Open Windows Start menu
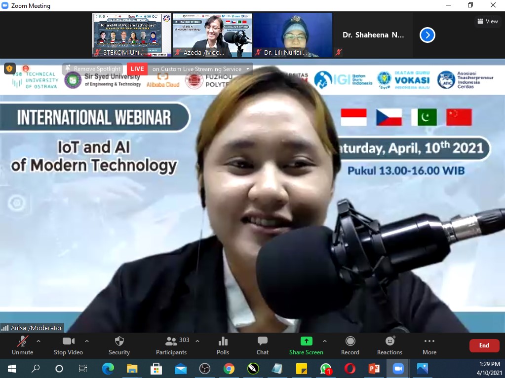505x378 pixels. tap(11, 368)
